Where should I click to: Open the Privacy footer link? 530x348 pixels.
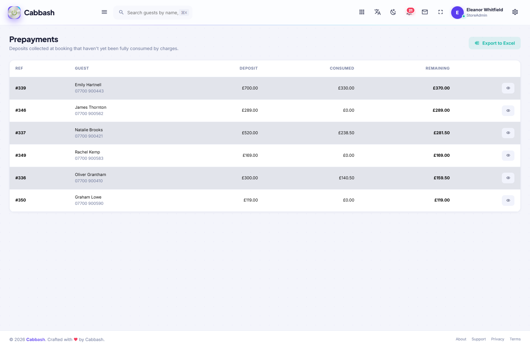[498, 339]
